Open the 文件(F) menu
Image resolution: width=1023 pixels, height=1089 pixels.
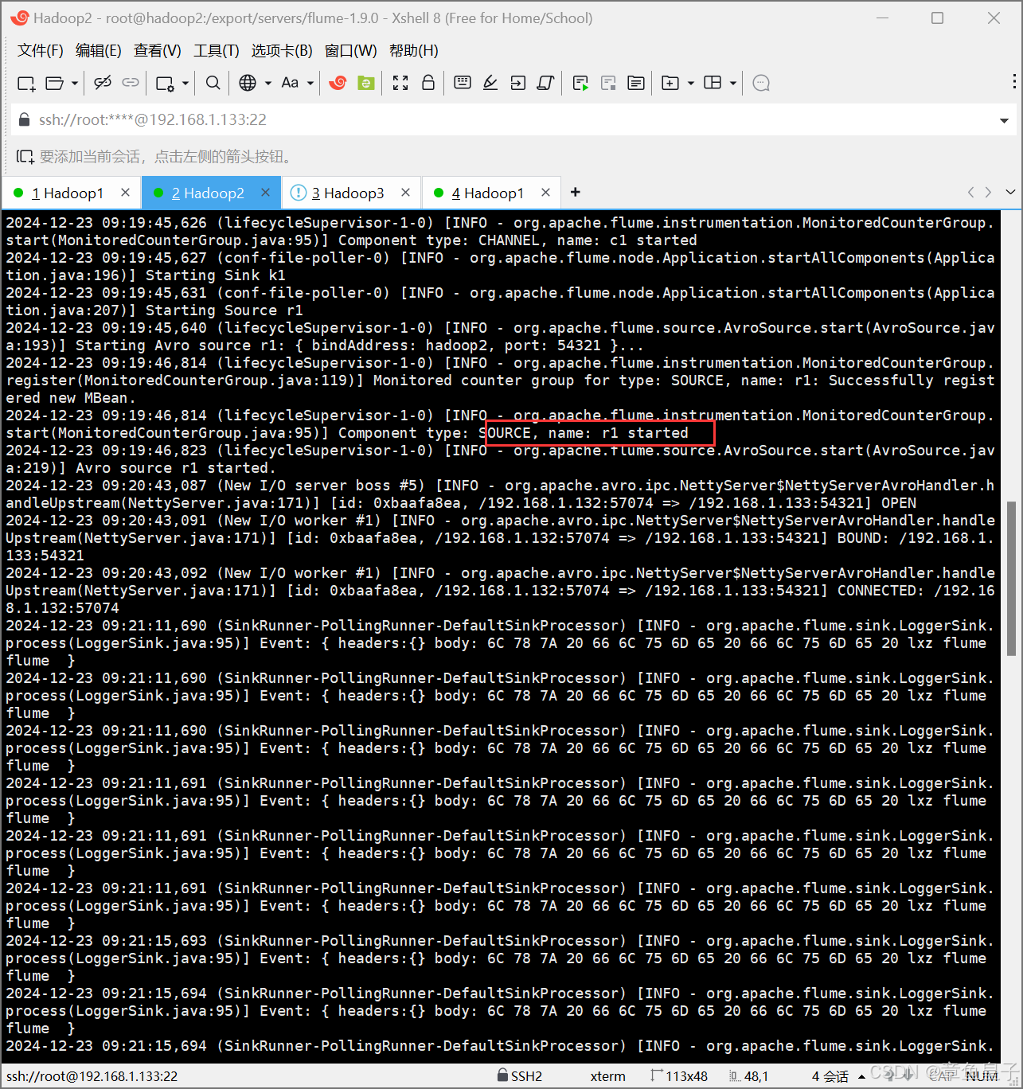(x=40, y=51)
